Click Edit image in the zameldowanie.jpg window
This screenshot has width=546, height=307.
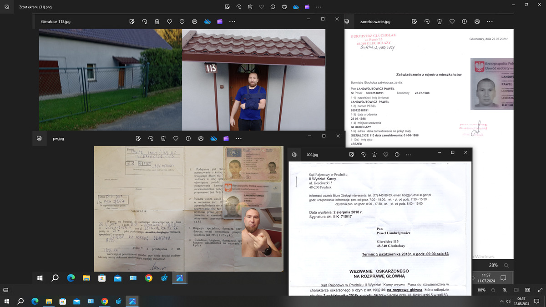(x=415, y=21)
